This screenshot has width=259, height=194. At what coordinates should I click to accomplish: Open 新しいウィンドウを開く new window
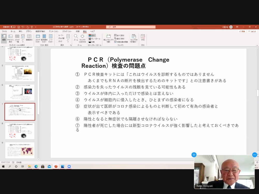[x=108, y=38]
